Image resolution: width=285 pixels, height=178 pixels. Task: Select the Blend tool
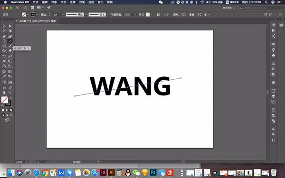10,76
